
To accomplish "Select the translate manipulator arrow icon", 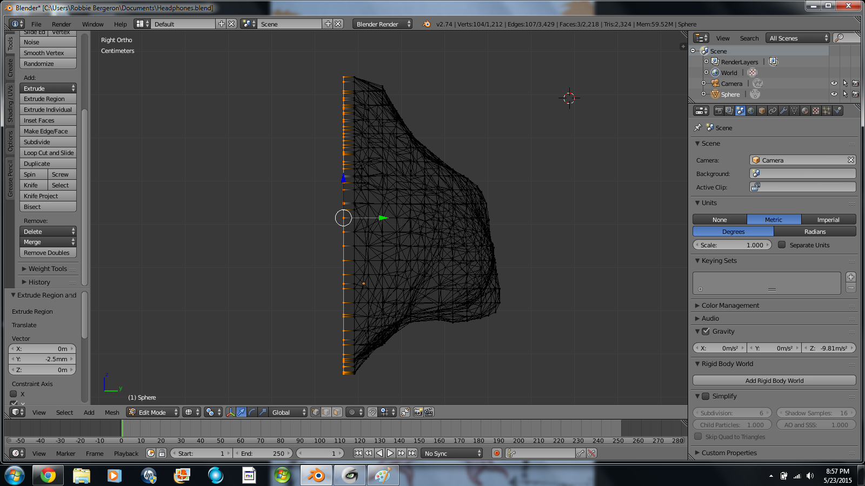I will [241, 412].
